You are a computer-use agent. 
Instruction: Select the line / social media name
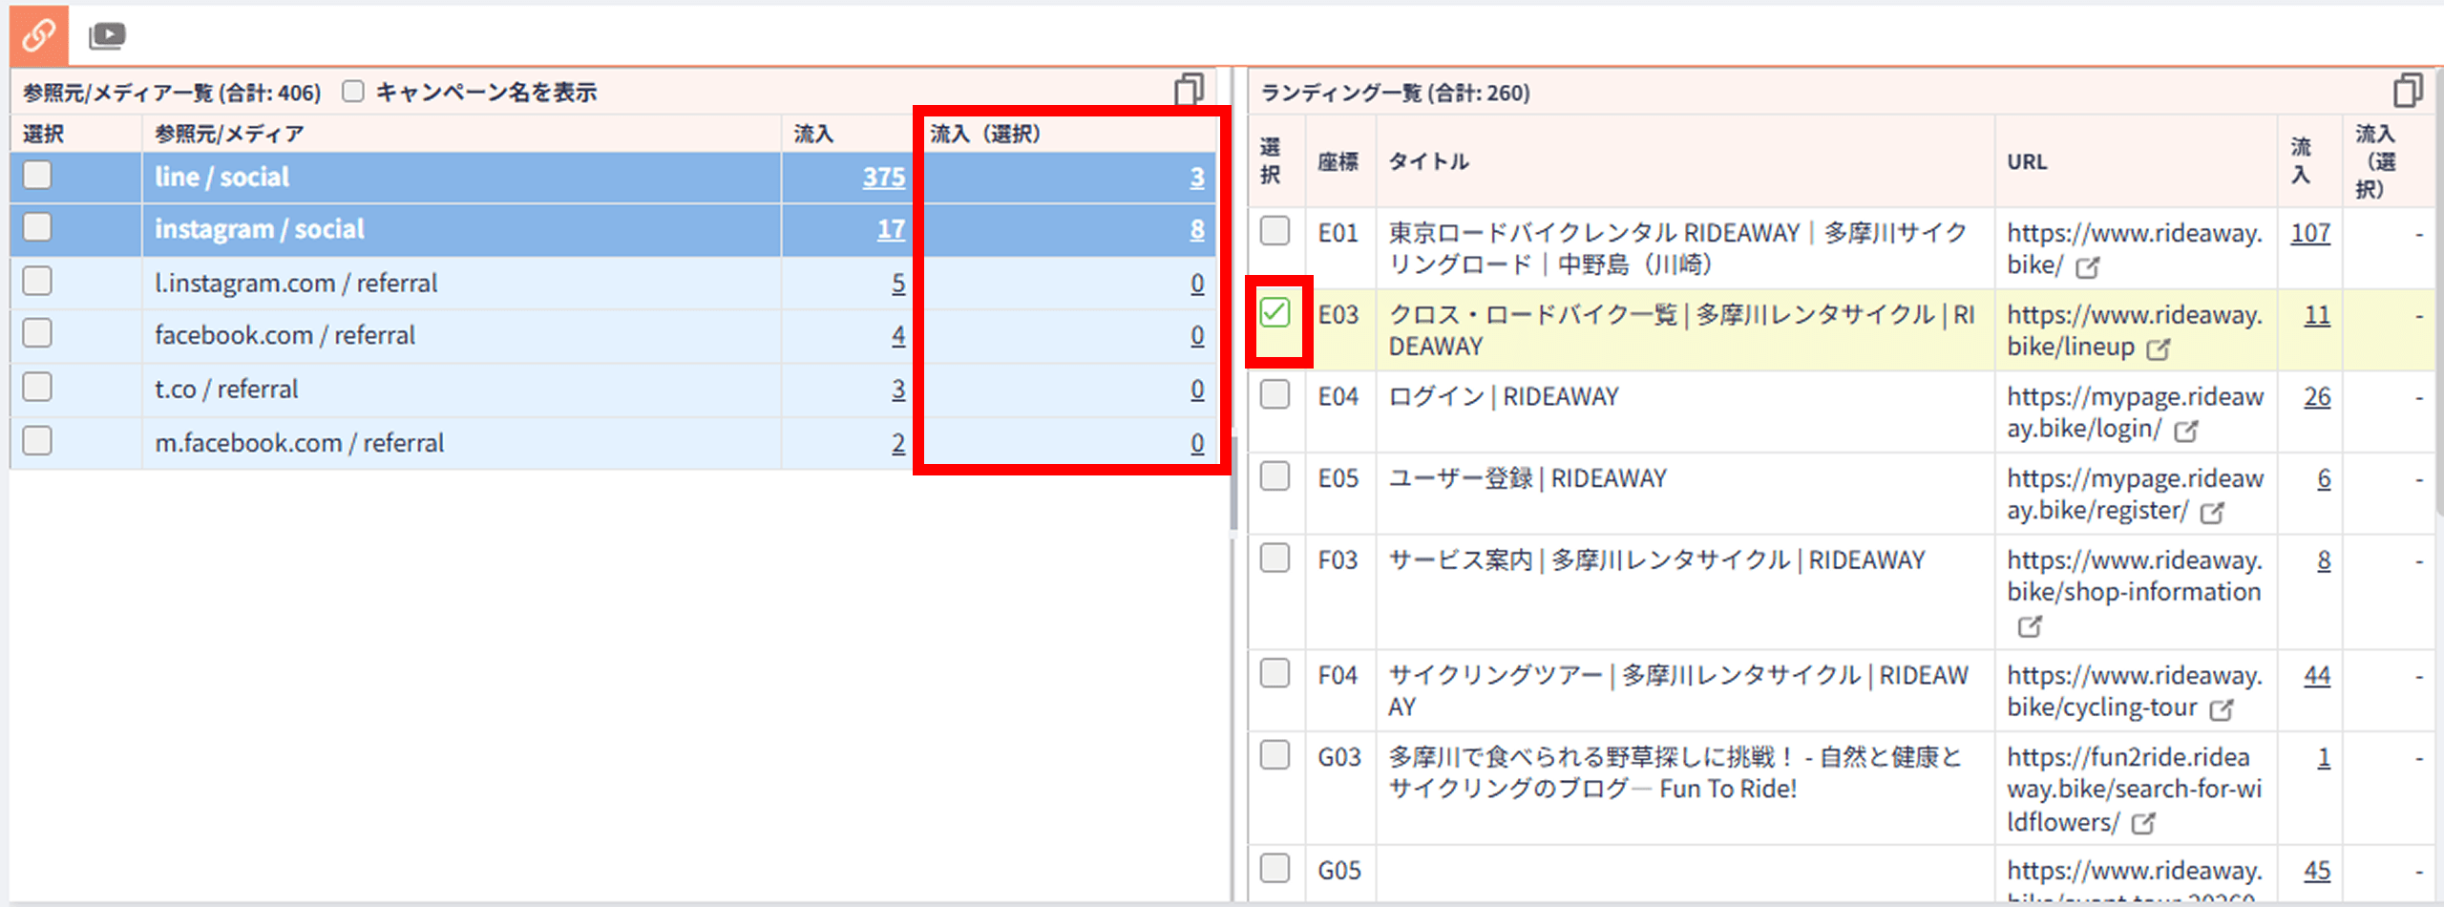(221, 178)
